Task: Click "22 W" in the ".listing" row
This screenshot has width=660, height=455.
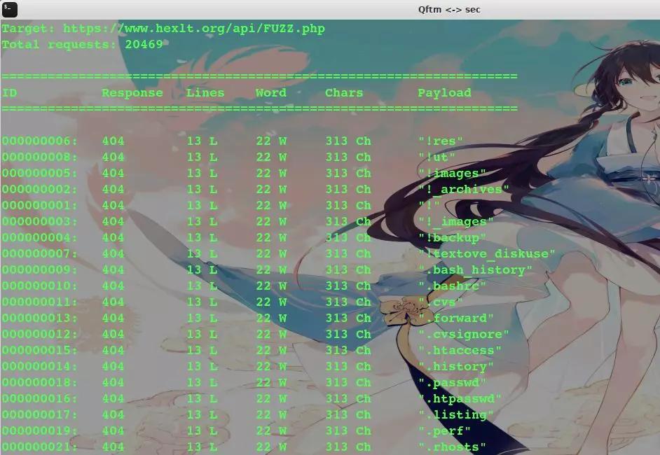Action: coord(271,415)
